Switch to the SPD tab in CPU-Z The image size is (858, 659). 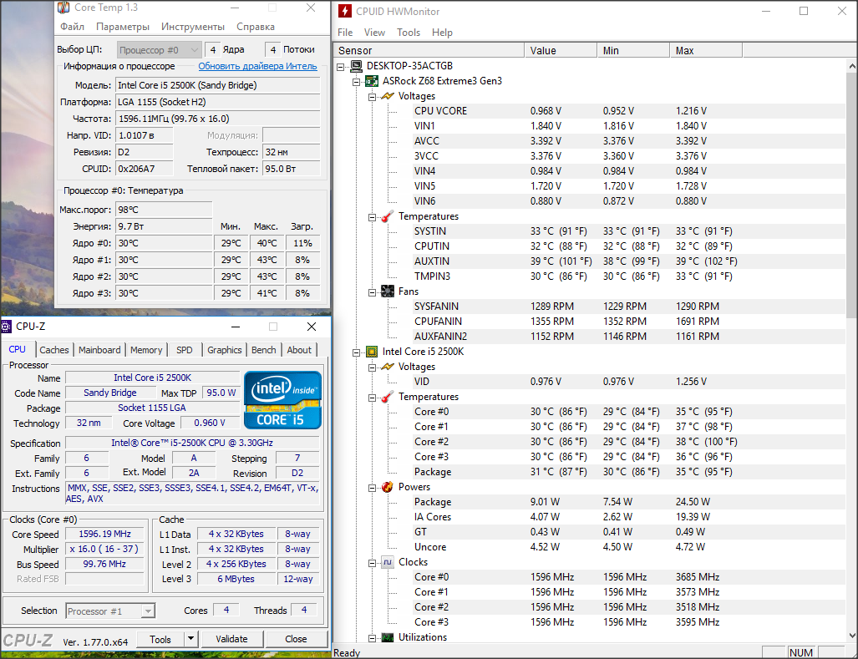point(185,350)
